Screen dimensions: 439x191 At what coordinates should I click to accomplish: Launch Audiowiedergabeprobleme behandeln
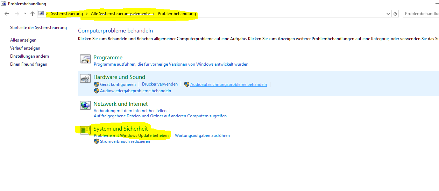(135, 91)
